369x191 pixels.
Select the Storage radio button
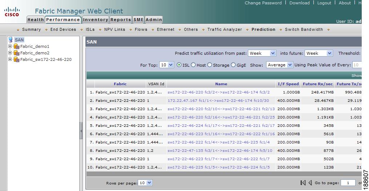(x=210, y=65)
